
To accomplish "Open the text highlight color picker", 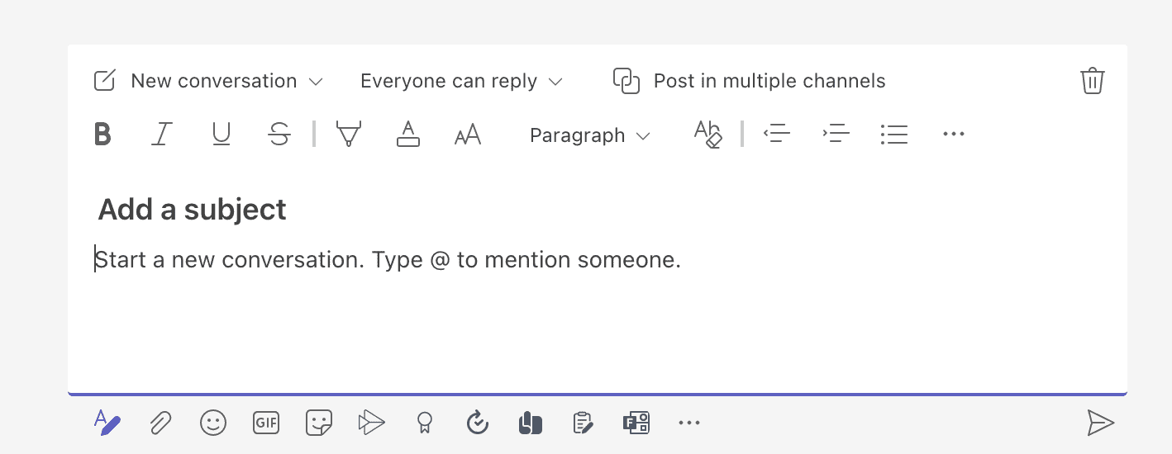I will coord(349,135).
